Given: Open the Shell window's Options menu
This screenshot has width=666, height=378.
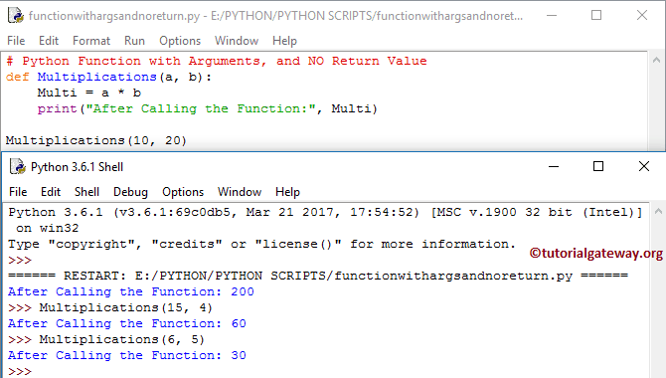Looking at the screenshot, I should click(x=183, y=192).
